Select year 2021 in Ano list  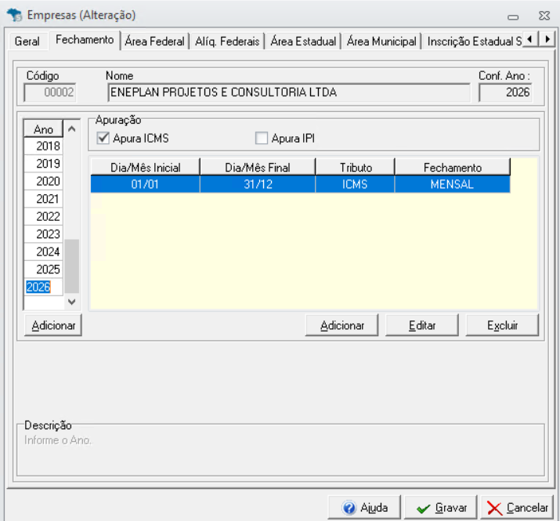44,199
